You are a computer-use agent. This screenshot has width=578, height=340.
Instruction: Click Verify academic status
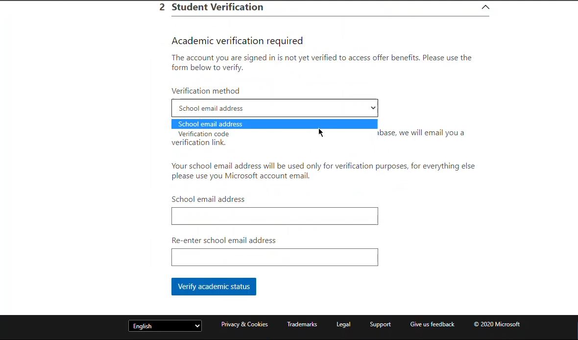click(214, 287)
